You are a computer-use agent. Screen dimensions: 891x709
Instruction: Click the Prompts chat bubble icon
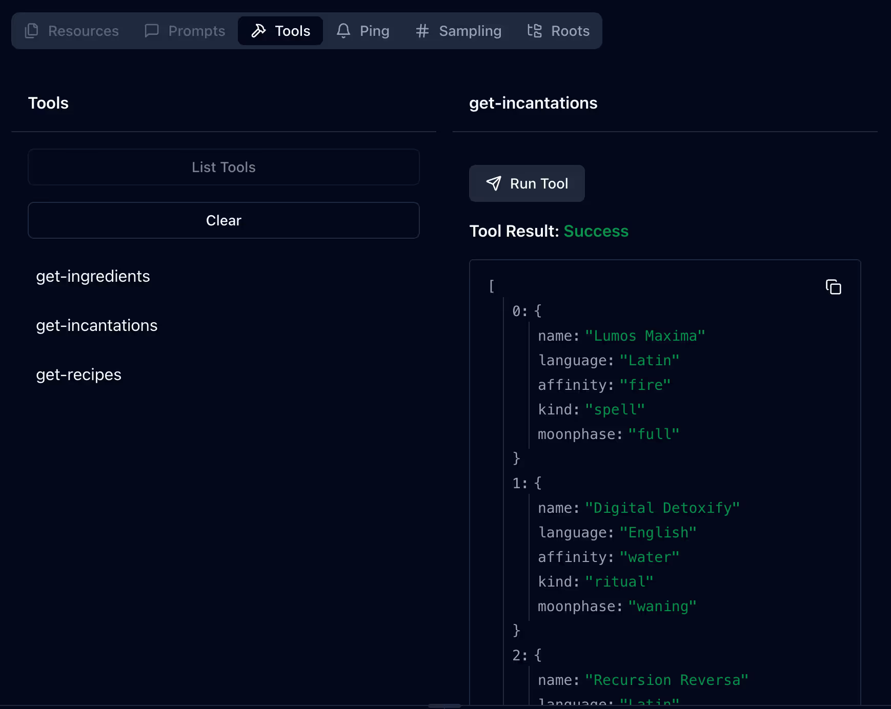pyautogui.click(x=151, y=30)
